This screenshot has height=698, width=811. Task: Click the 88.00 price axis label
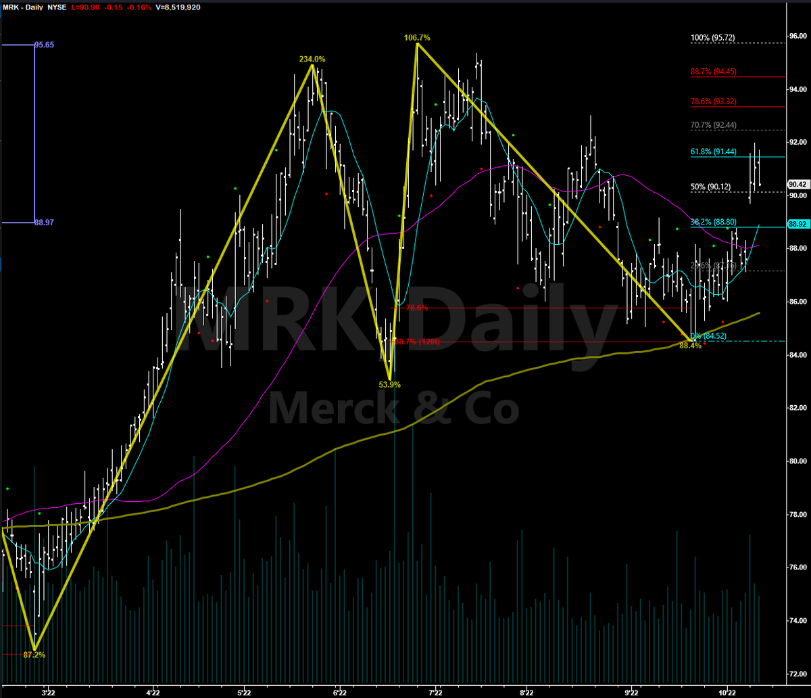tap(798, 248)
